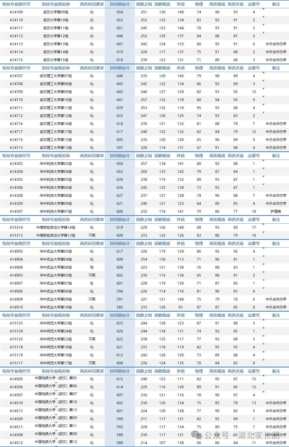Click 中外合作办学 remark in A14113 row

pos(276,44)
